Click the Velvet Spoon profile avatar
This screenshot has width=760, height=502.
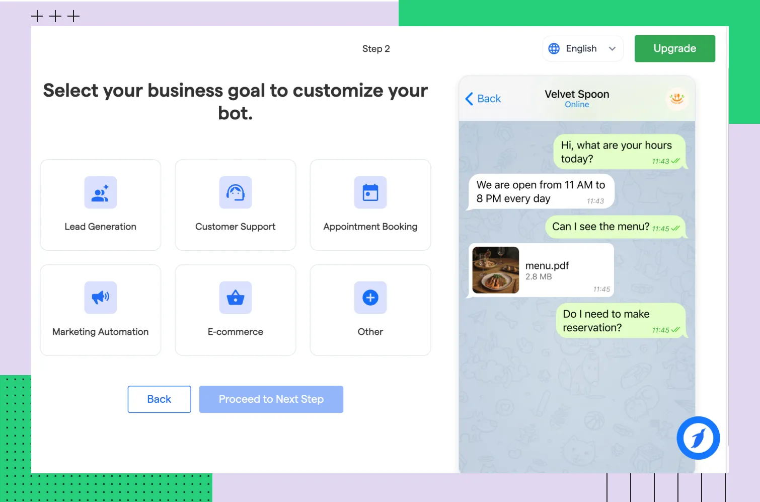(x=676, y=98)
